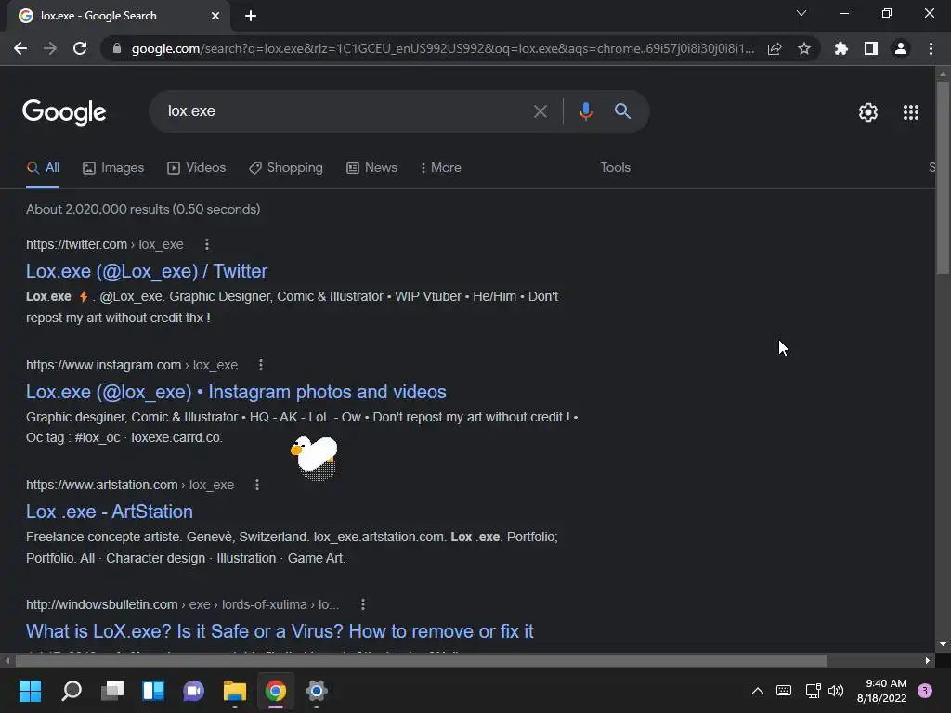This screenshot has width=951, height=713.
Task: Click the twitter.com result URL
Action: (104, 244)
